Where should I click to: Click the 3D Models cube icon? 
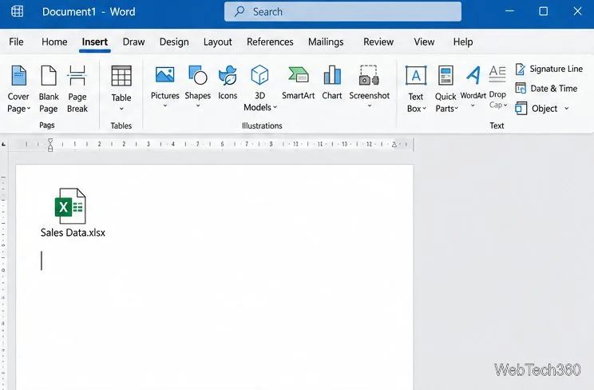pos(260,75)
